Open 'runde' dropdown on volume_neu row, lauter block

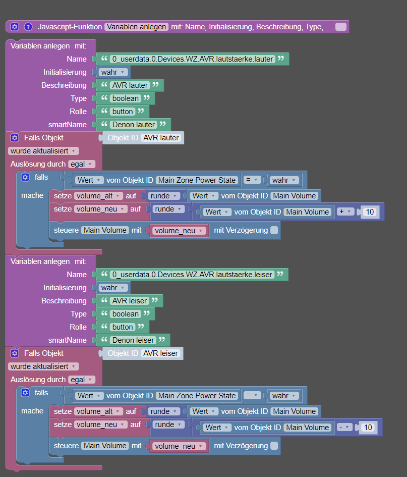pos(168,209)
